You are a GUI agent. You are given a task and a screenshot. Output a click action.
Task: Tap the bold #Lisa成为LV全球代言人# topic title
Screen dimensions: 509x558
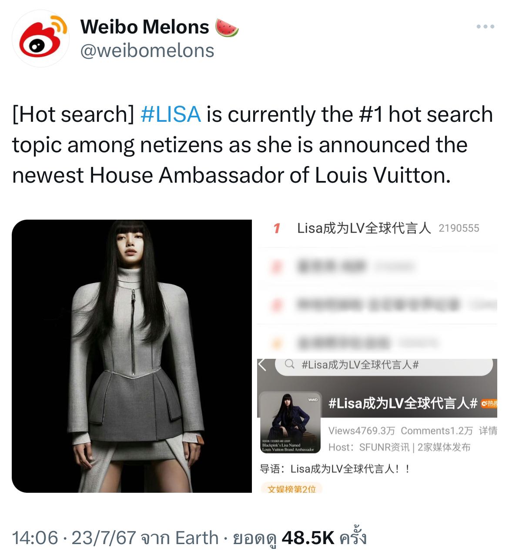tap(403, 404)
